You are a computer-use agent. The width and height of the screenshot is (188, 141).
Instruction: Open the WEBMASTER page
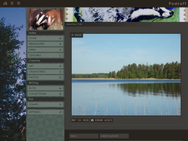point(45,44)
